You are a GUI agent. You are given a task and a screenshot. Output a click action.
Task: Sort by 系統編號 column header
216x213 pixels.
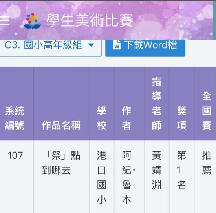(x=15, y=118)
